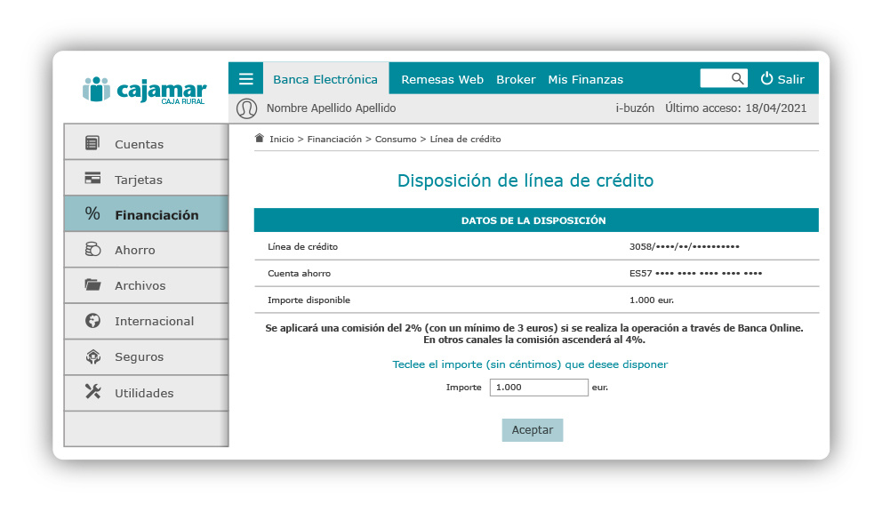Click the percent icon for Financiación
Viewport: 882px width, 520px height.
coord(92,213)
